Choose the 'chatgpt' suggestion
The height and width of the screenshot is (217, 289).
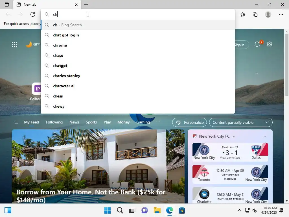coord(137,66)
